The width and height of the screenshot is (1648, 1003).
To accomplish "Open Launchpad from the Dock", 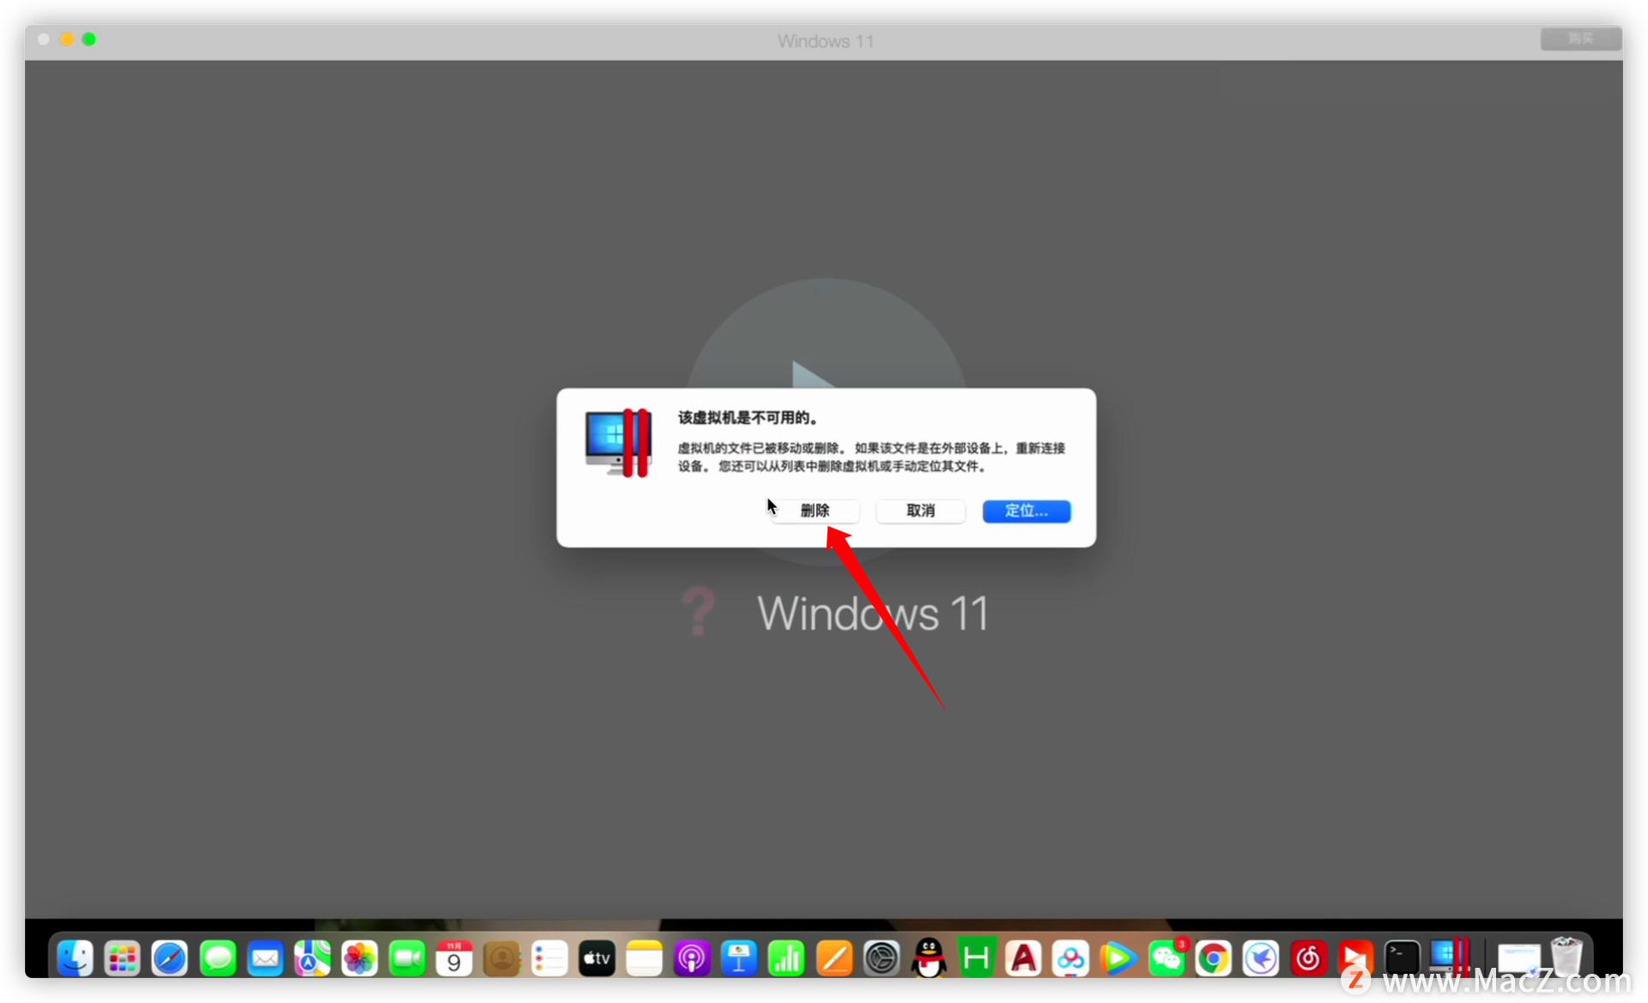I will point(122,956).
